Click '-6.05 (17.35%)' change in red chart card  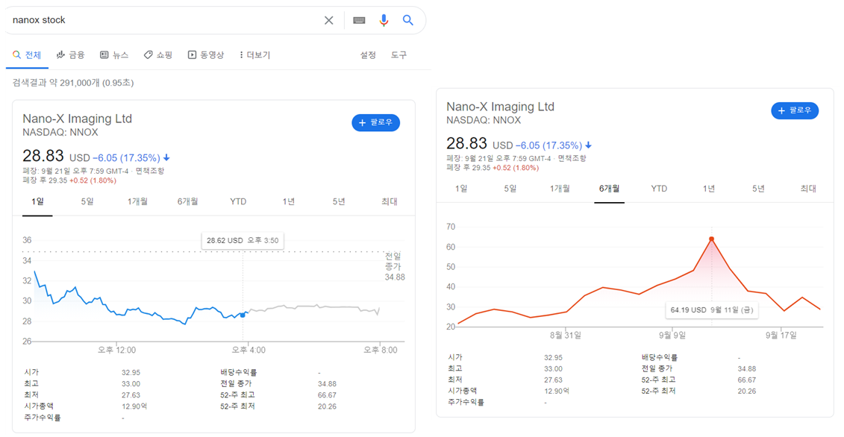pyautogui.click(x=548, y=145)
